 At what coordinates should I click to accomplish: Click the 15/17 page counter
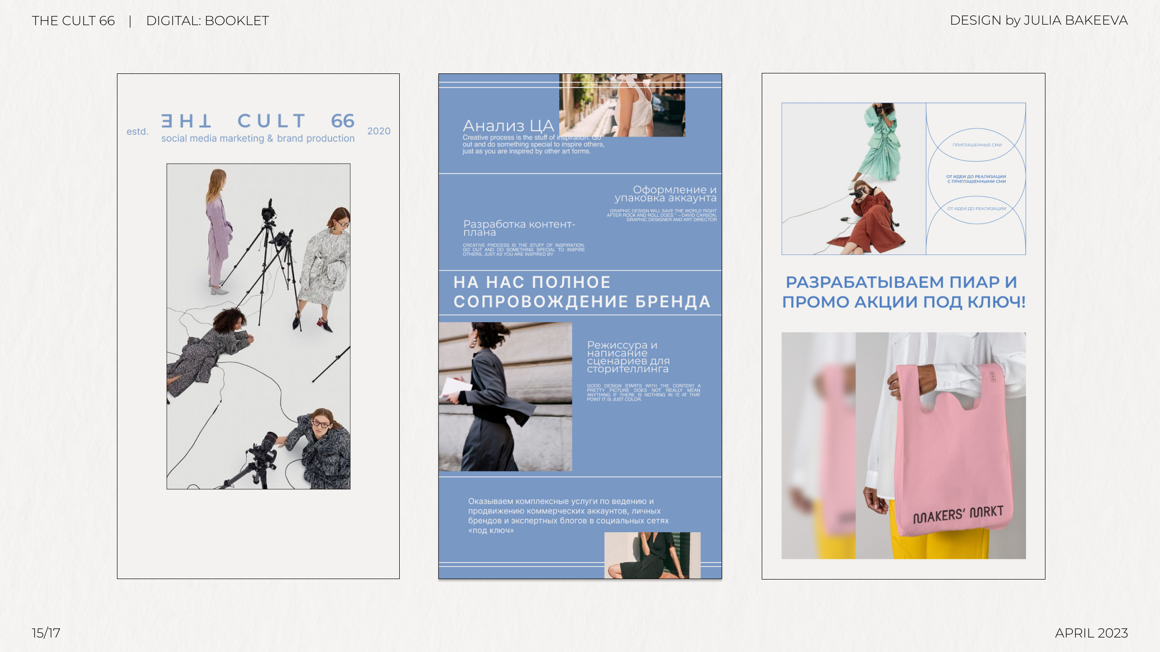tap(46, 633)
